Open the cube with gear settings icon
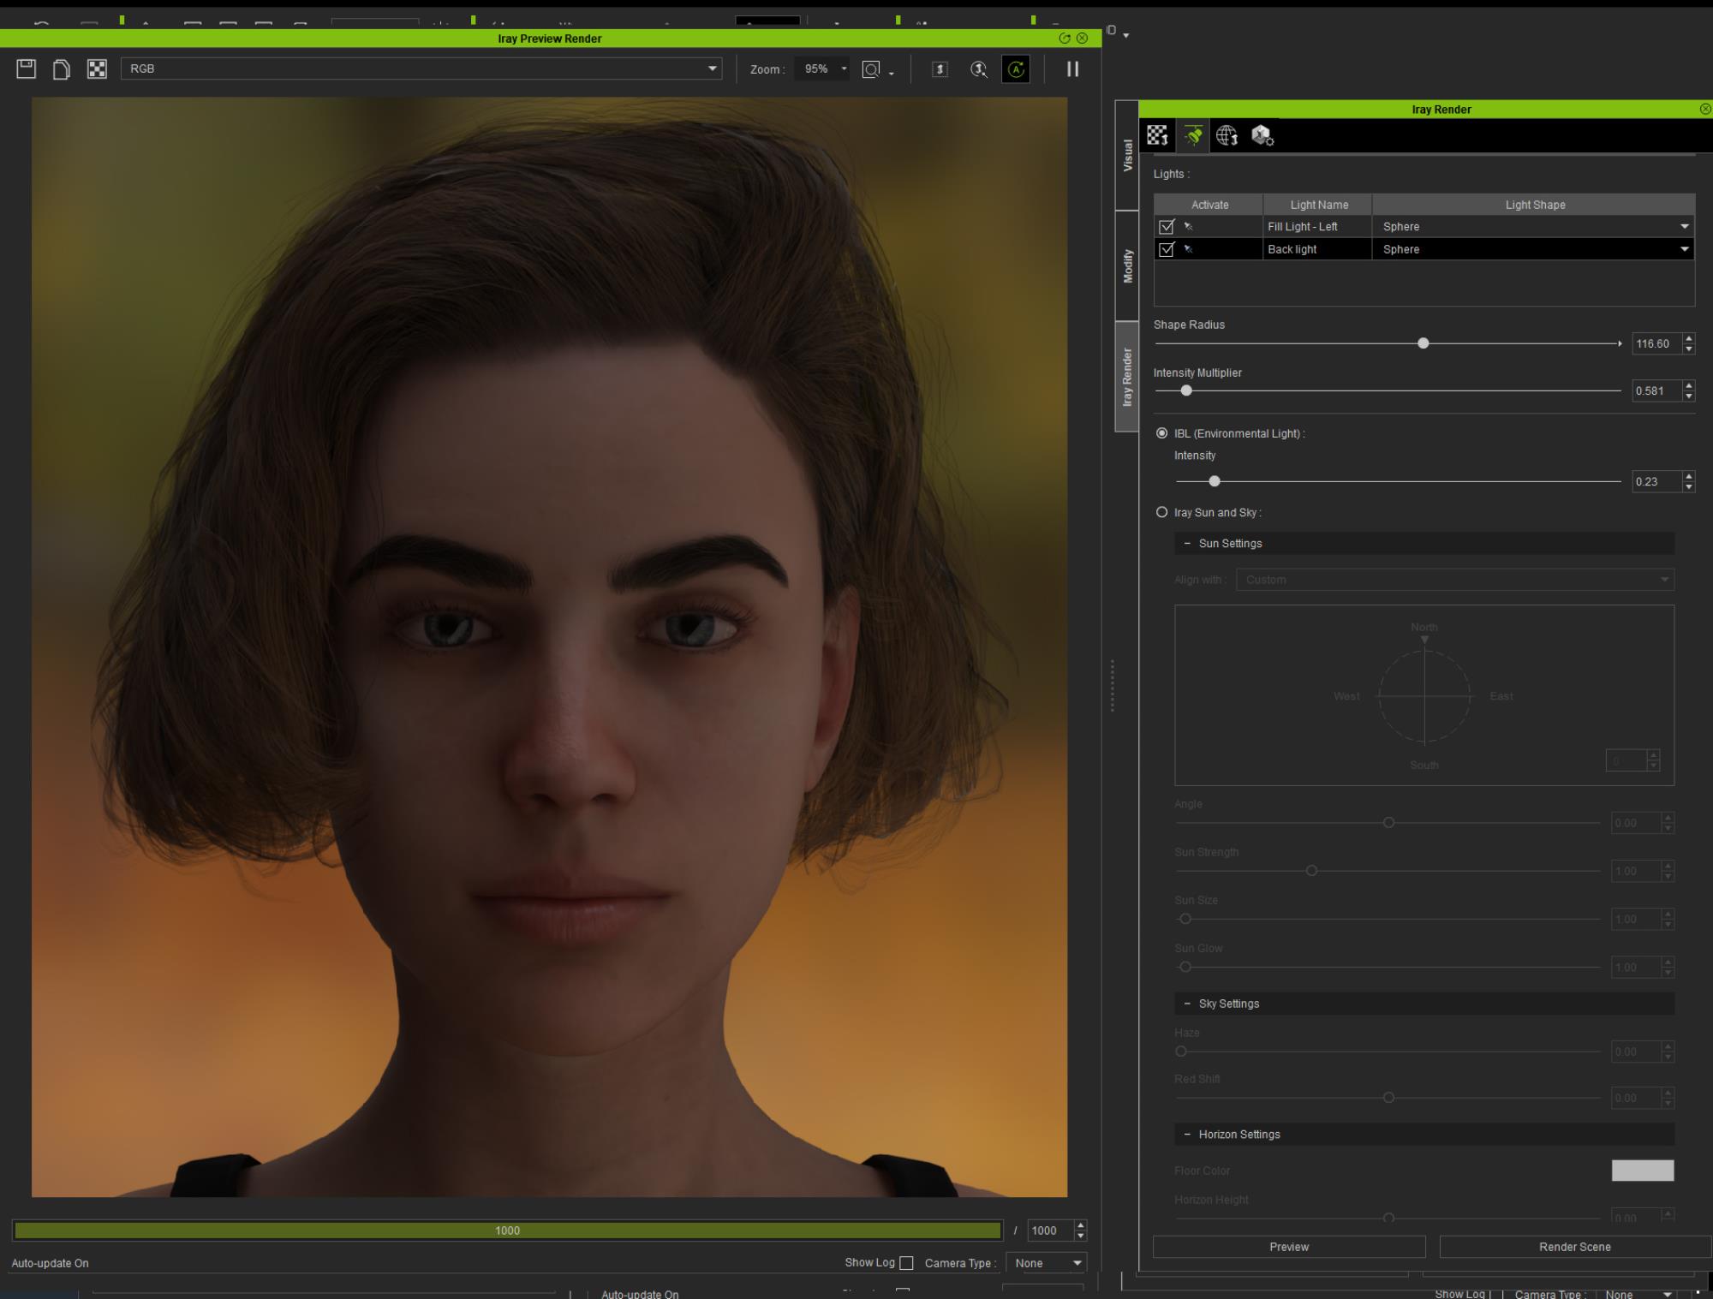This screenshot has height=1299, width=1713. click(1262, 135)
